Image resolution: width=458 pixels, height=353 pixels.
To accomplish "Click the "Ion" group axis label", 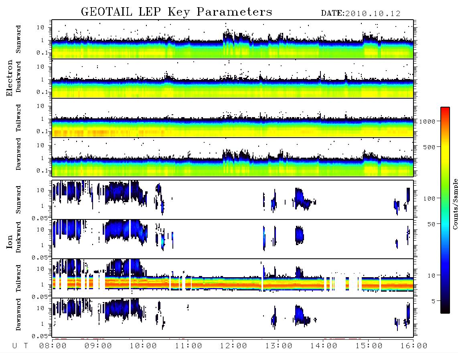I will tap(9, 242).
